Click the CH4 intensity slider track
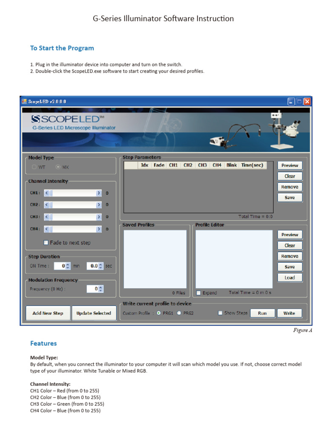Viewport: 327px width, 437px height. pos(73,229)
